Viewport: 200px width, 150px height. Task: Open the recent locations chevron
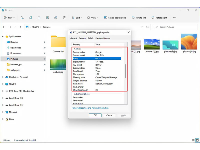(15, 27)
